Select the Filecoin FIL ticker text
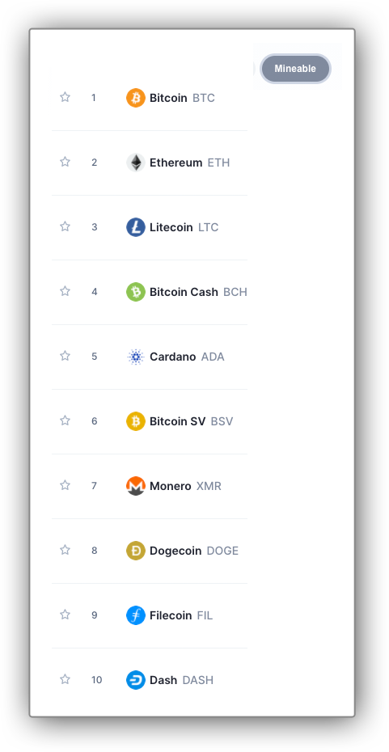389x752 pixels. [x=205, y=615]
